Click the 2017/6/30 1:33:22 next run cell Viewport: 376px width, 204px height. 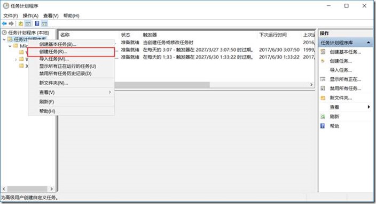[279, 57]
